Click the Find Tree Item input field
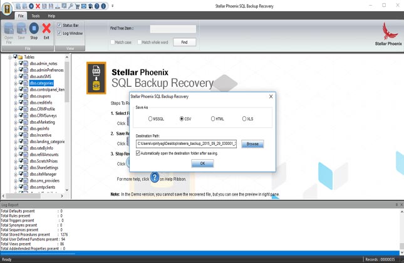 [x=173, y=29]
